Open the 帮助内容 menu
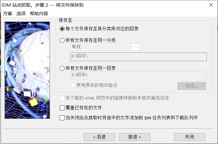The width and height of the screenshot is (218, 144). pyautogui.click(x=39, y=14)
